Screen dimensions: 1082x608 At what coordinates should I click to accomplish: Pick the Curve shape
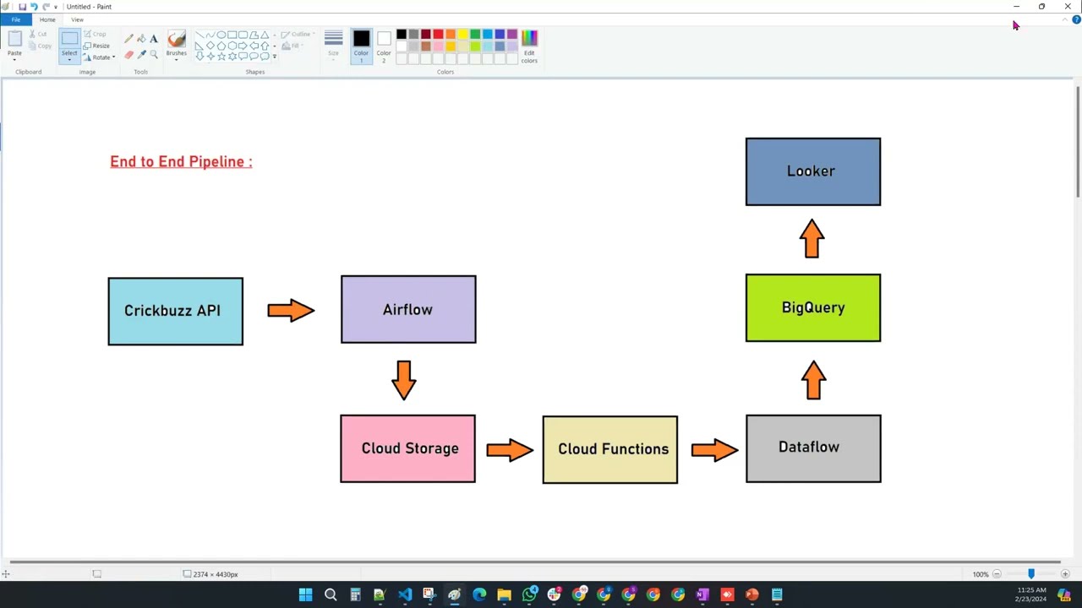(210, 35)
